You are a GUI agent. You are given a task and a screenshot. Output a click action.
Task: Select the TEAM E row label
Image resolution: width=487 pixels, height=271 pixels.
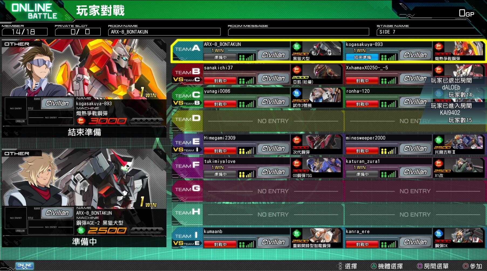188,142
